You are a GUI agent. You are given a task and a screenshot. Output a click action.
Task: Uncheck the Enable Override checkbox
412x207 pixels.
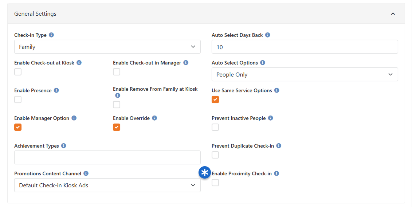[117, 127]
